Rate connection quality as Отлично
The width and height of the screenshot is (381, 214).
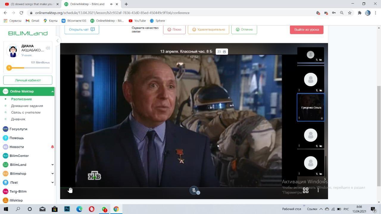pos(244,29)
